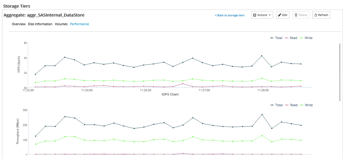Select the Performance tab
Viewport: 343px width, 159px height.
(x=79, y=24)
